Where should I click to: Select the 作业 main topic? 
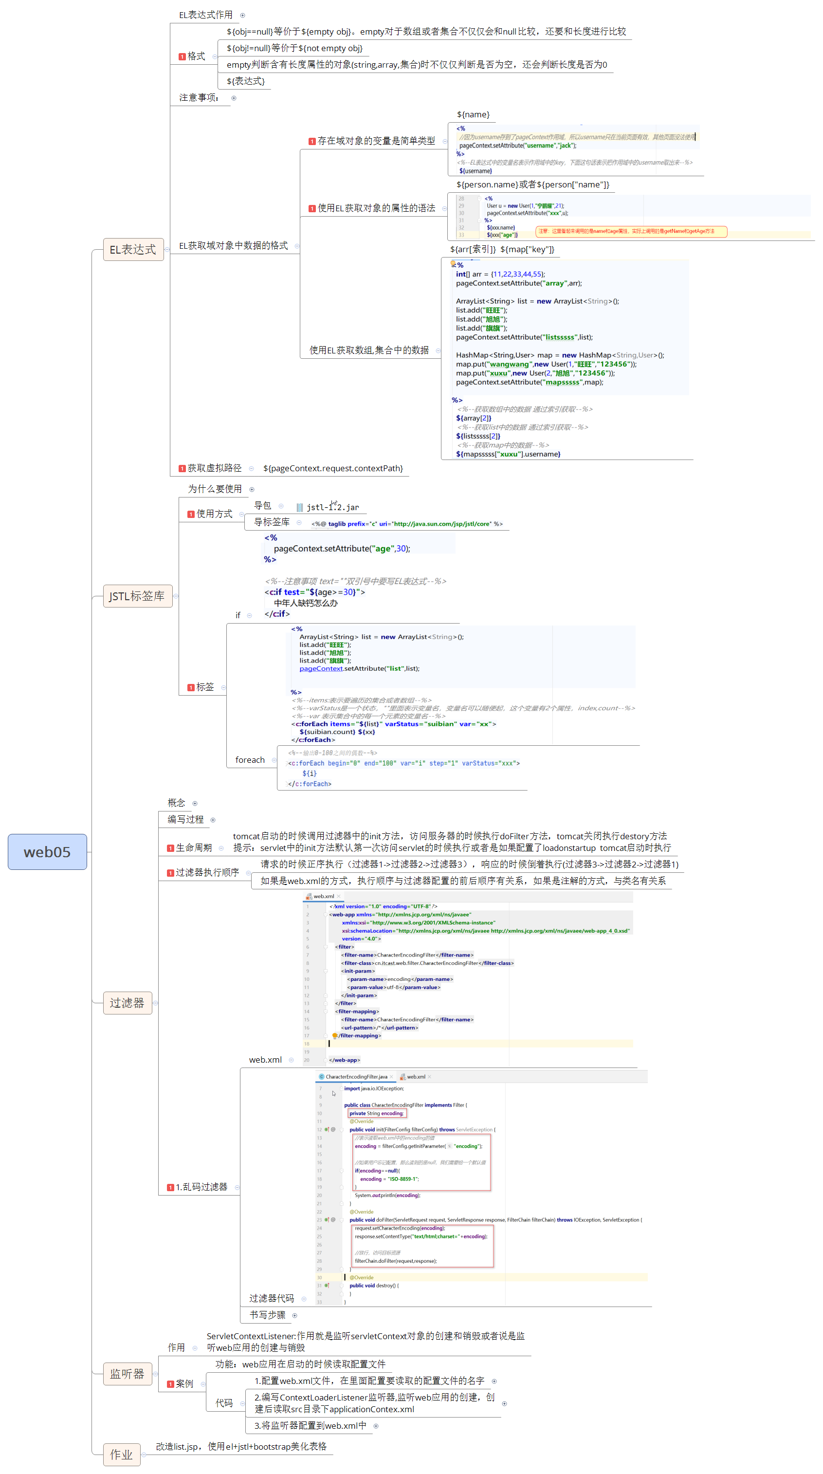pyautogui.click(x=121, y=1454)
